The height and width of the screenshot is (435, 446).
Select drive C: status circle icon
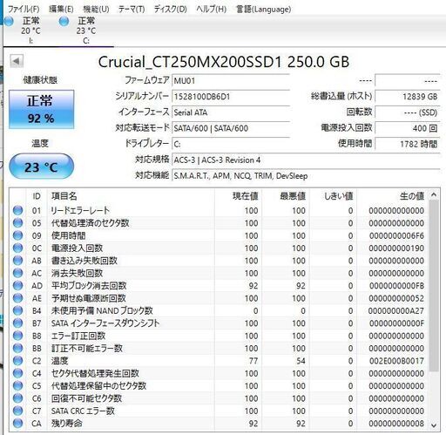pos(64,21)
